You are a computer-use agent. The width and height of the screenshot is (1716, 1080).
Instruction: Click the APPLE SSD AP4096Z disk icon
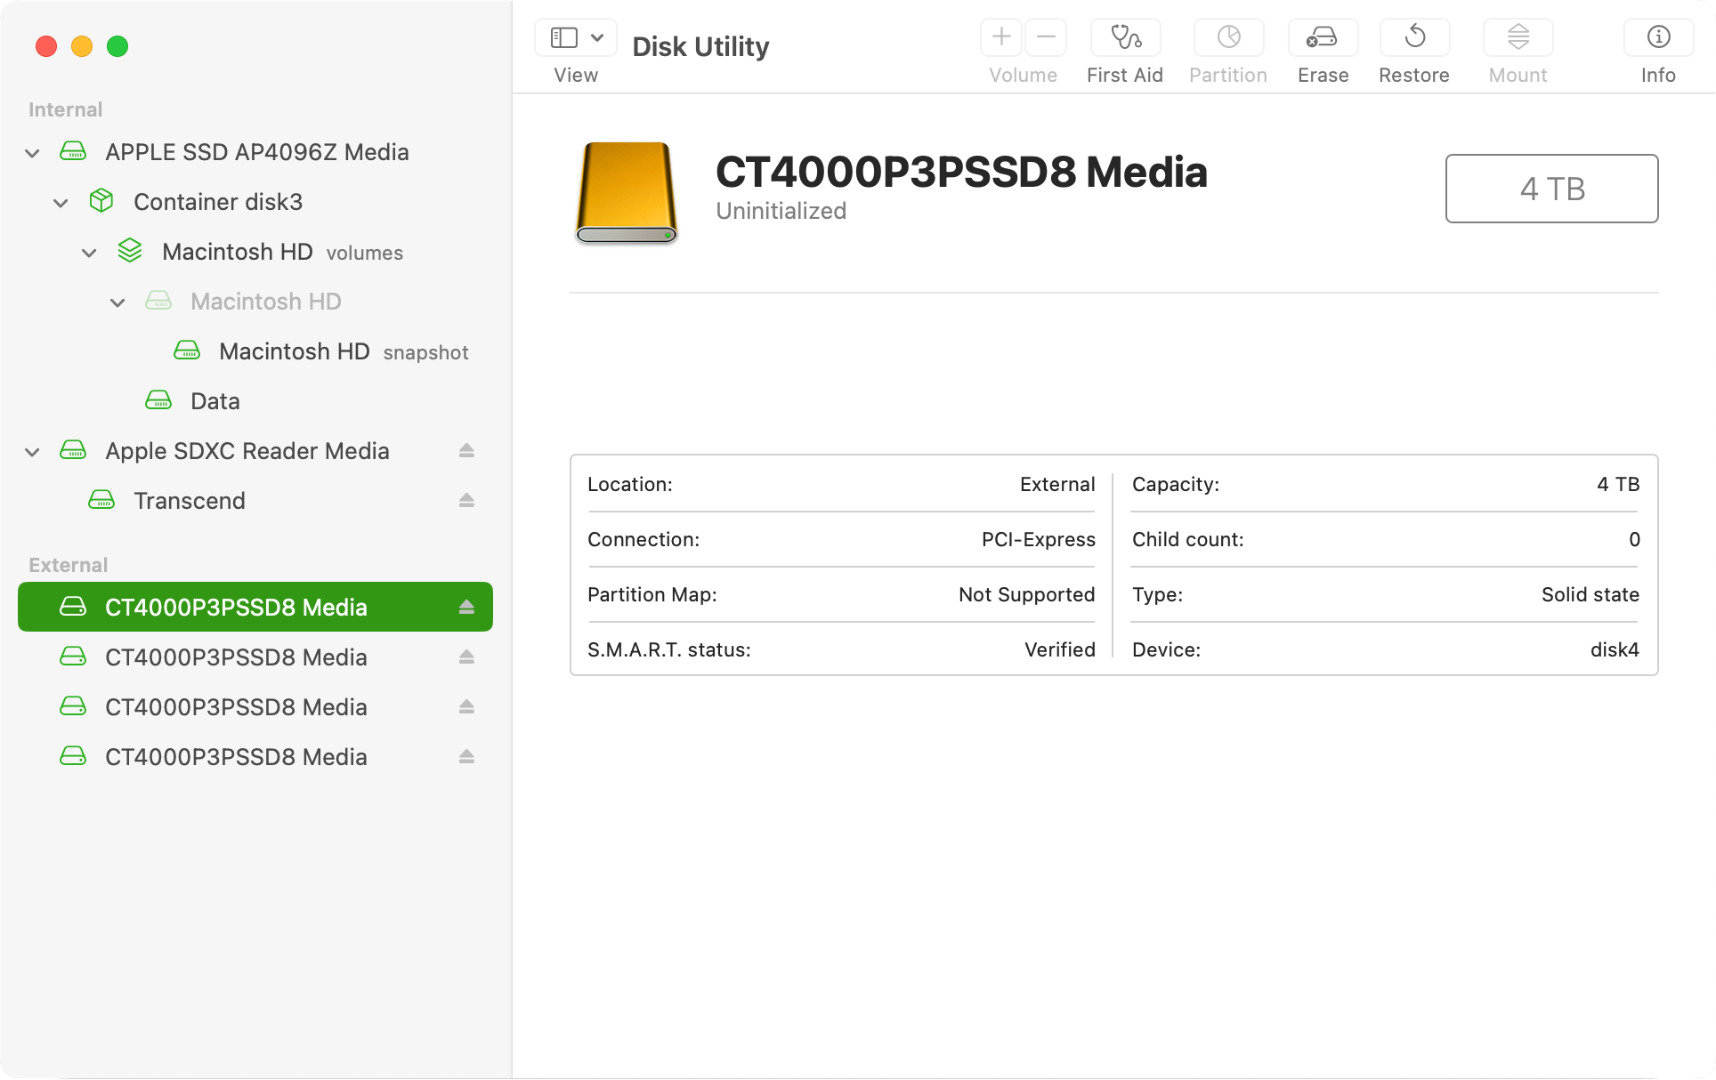pyautogui.click(x=73, y=151)
